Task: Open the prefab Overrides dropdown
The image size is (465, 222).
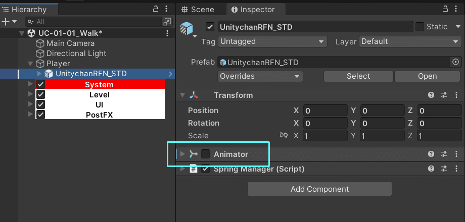Action: coord(260,76)
